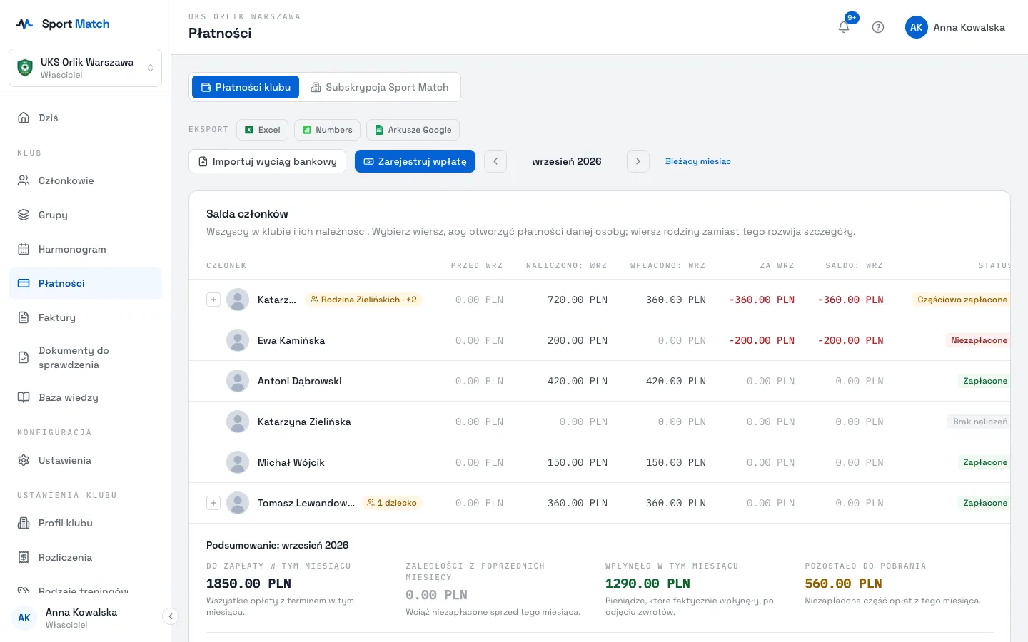
Task: Click Zarejestruj wpłatę
Action: 415,161
